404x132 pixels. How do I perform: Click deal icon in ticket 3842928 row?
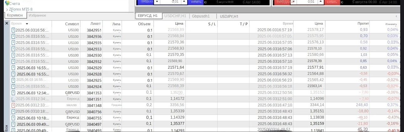[x=13, y=74]
